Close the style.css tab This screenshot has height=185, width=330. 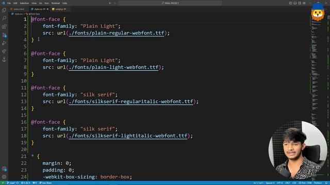(47, 9)
